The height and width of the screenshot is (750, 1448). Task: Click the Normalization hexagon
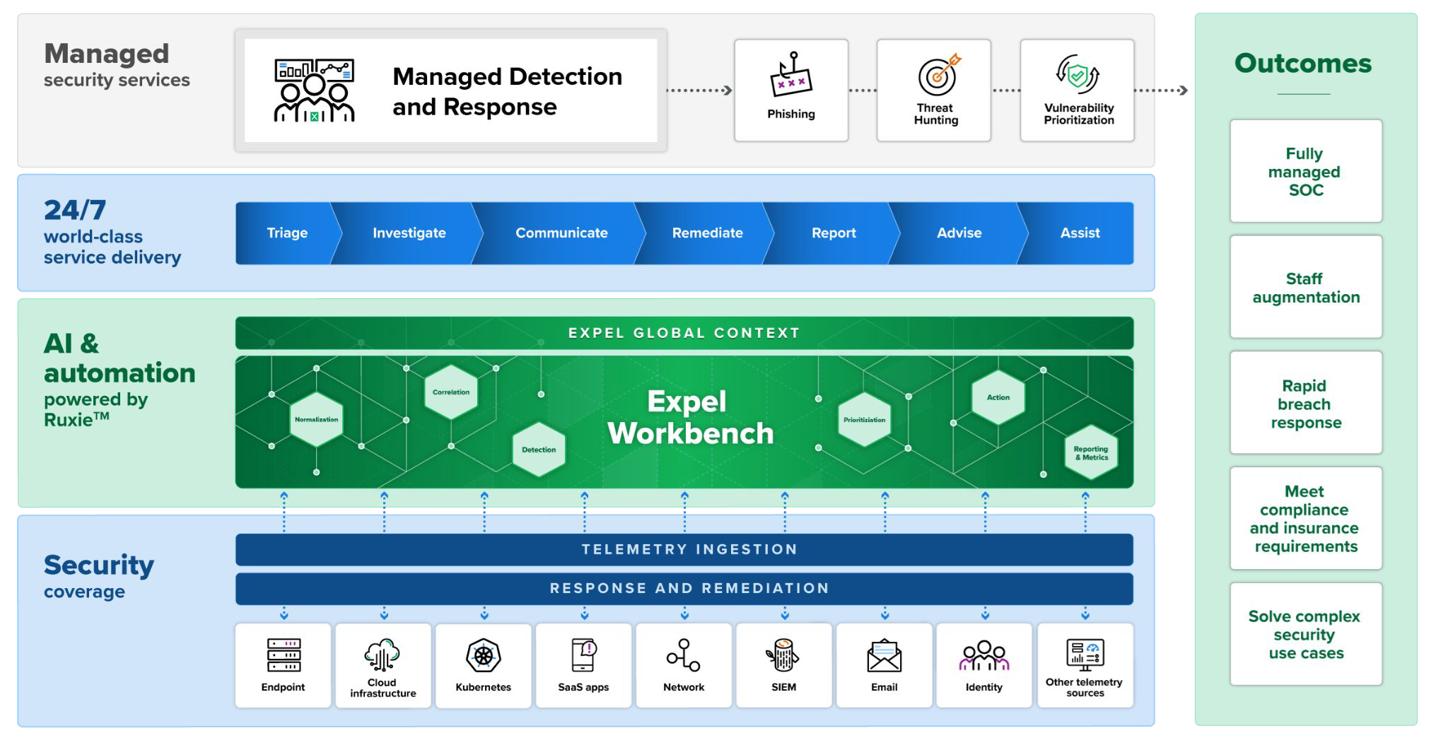click(316, 419)
